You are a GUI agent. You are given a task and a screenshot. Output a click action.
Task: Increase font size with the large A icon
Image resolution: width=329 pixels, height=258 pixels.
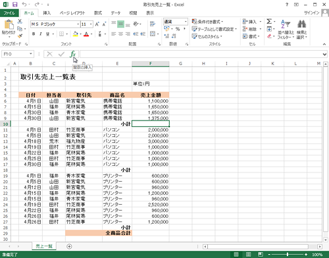point(97,24)
